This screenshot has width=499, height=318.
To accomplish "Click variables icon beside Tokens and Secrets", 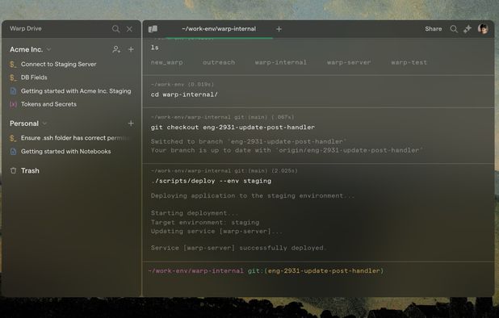I will pyautogui.click(x=13, y=104).
